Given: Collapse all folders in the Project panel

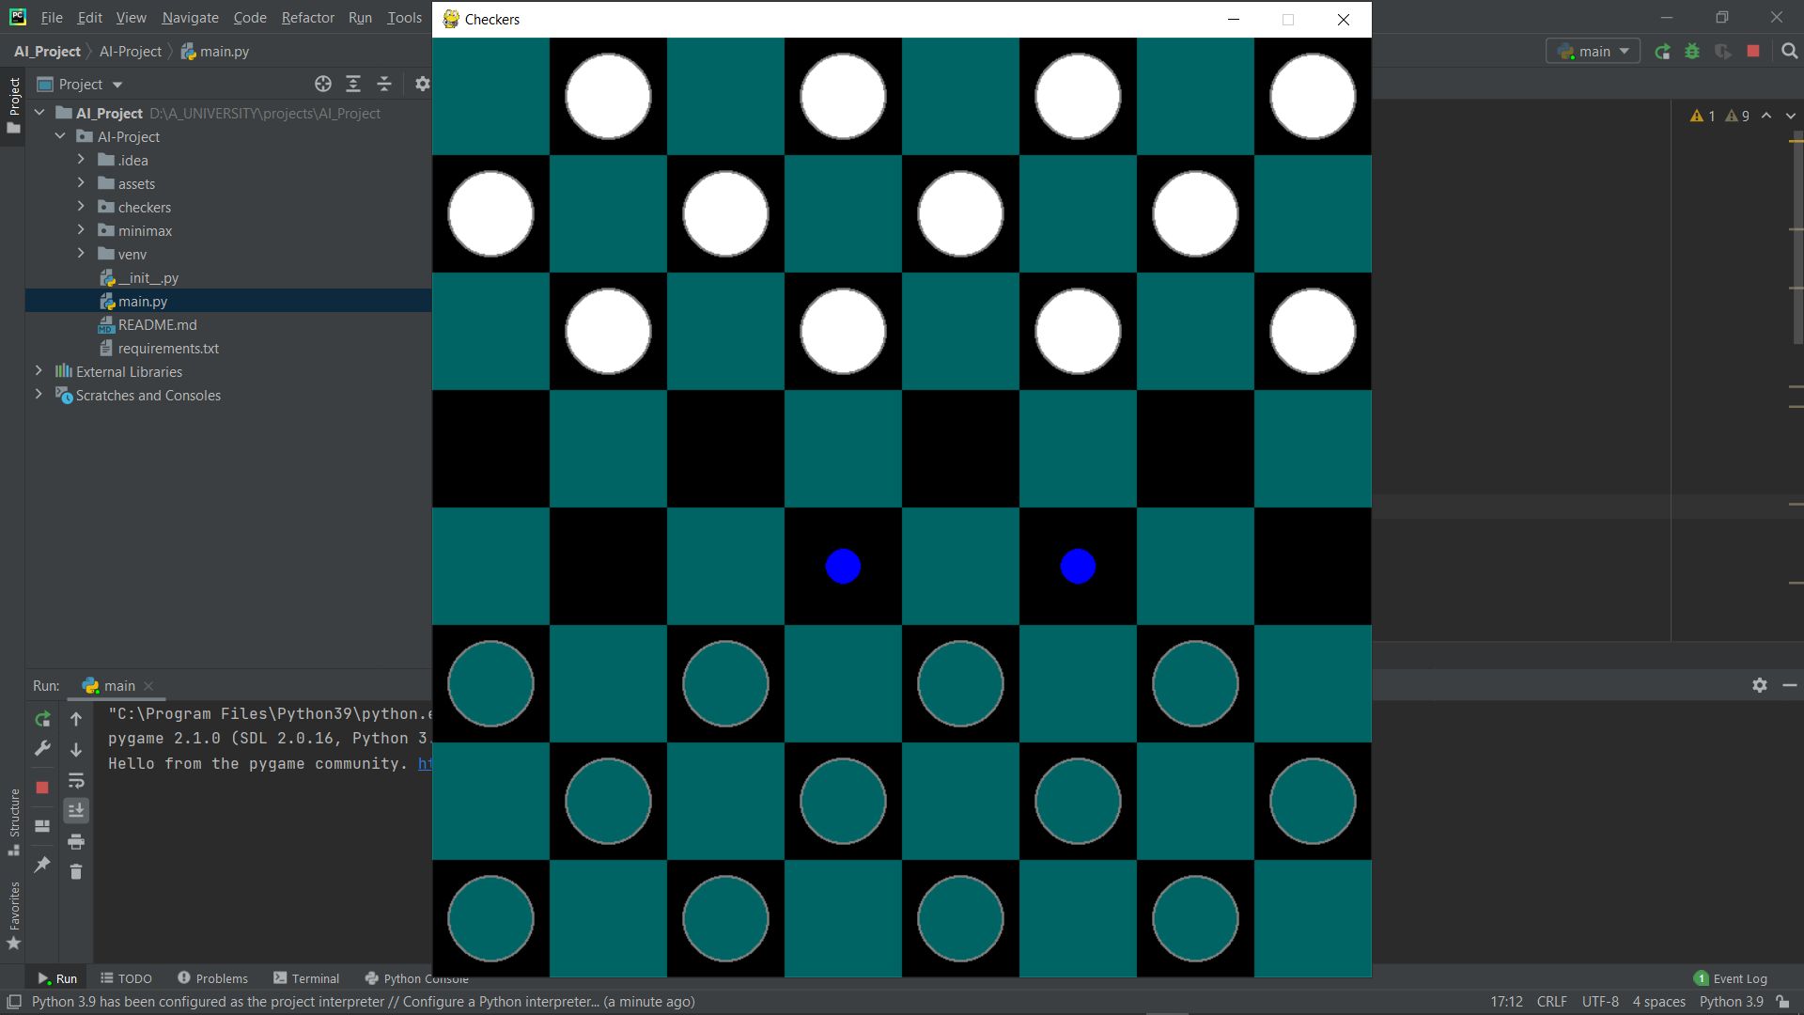Looking at the screenshot, I should pyautogui.click(x=384, y=84).
